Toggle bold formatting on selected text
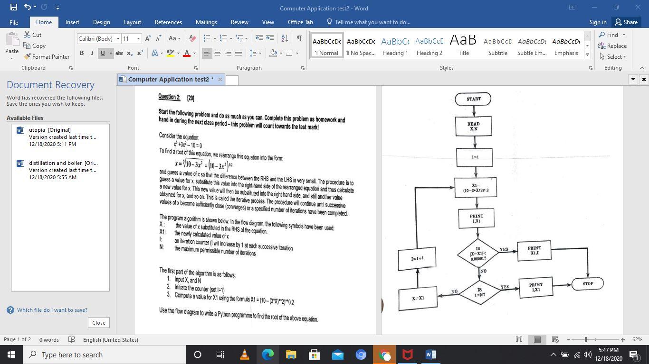Image resolution: width=649 pixels, height=364 pixels. coord(81,53)
